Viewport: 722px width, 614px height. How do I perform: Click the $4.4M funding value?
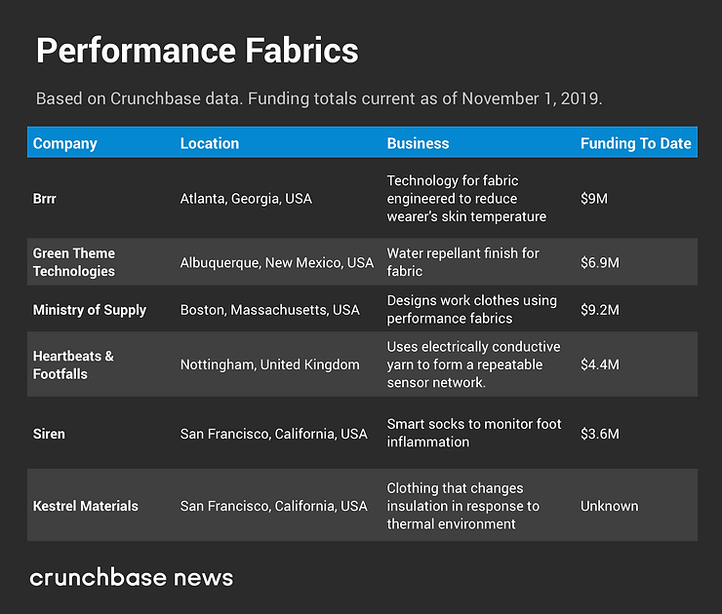pyautogui.click(x=599, y=365)
